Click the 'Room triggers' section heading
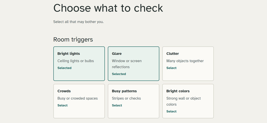The height and width of the screenshot is (123, 267). point(73,40)
